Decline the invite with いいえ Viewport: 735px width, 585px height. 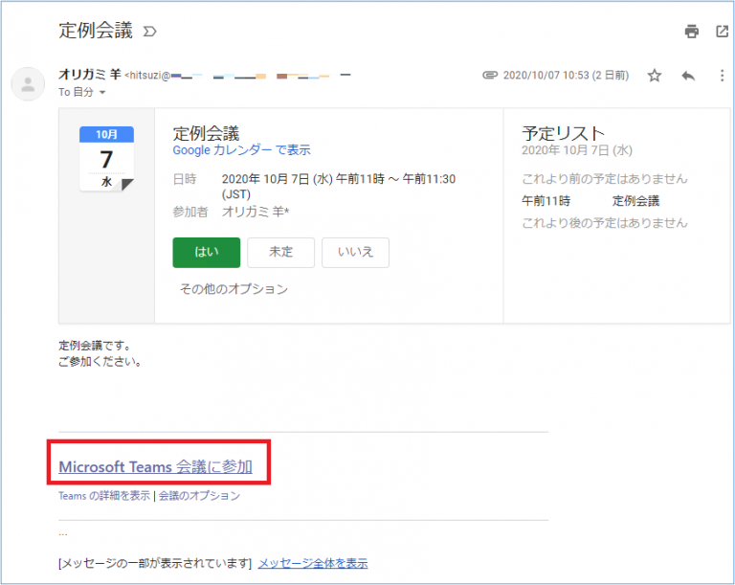pos(355,252)
